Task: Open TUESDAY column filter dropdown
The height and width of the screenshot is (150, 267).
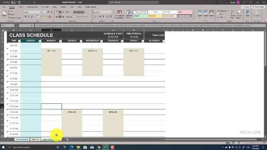Action: (81, 41)
